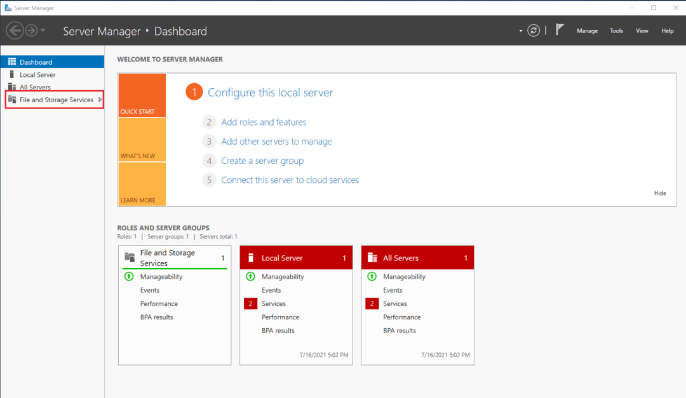Screen dimensions: 686x398
Task: Select Local Server in sidebar
Action: [x=37, y=75]
